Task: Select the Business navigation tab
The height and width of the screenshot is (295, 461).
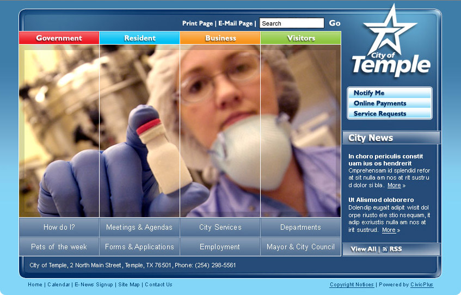Action: (220, 38)
